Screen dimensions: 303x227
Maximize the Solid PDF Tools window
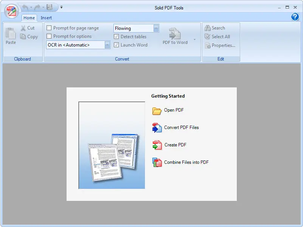pyautogui.click(x=287, y=7)
